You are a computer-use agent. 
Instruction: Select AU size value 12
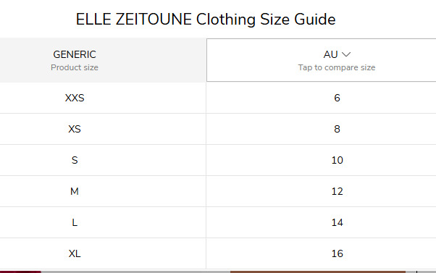[337, 191]
